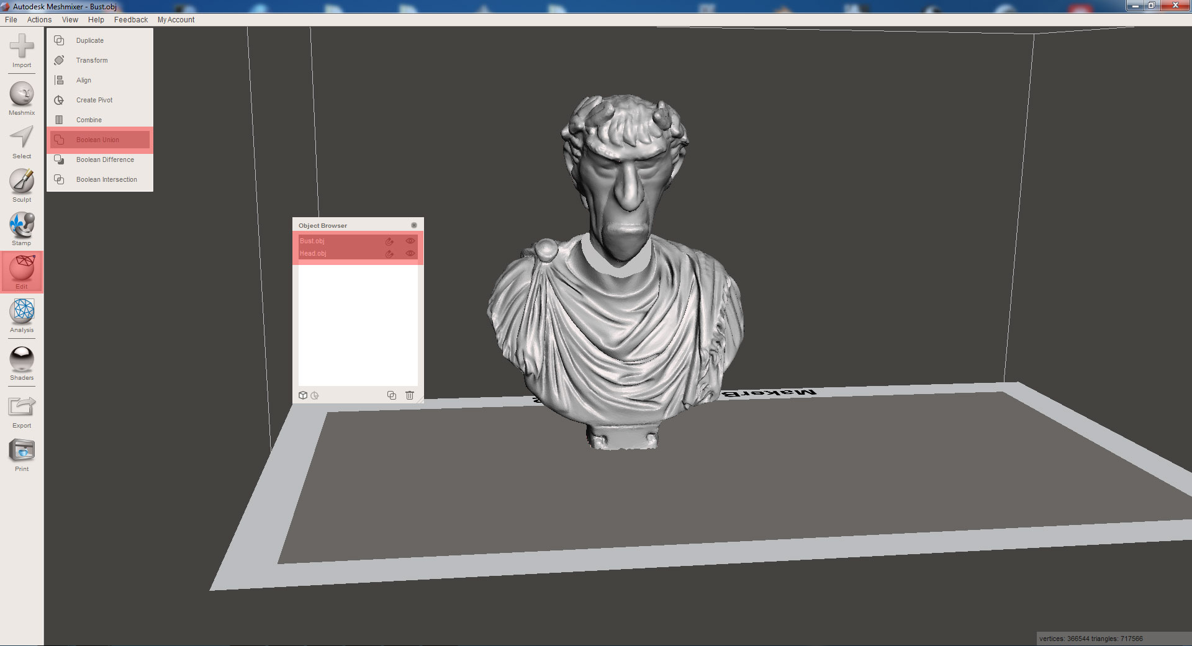Click the Create Pivot icon

(59, 100)
